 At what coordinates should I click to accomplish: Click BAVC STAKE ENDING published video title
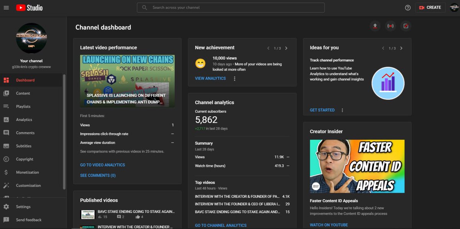tap(136, 211)
